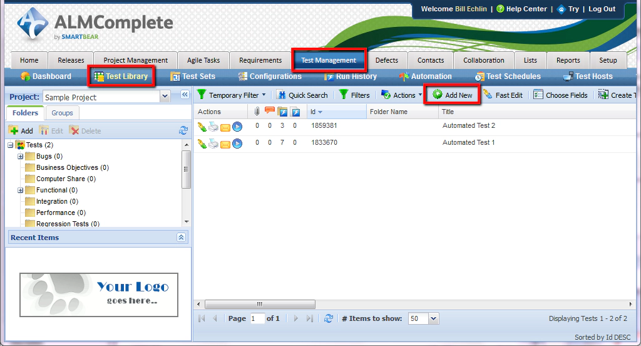Go to the first page using the pager icon
Screen dimensions: 641x346
[x=202, y=318]
